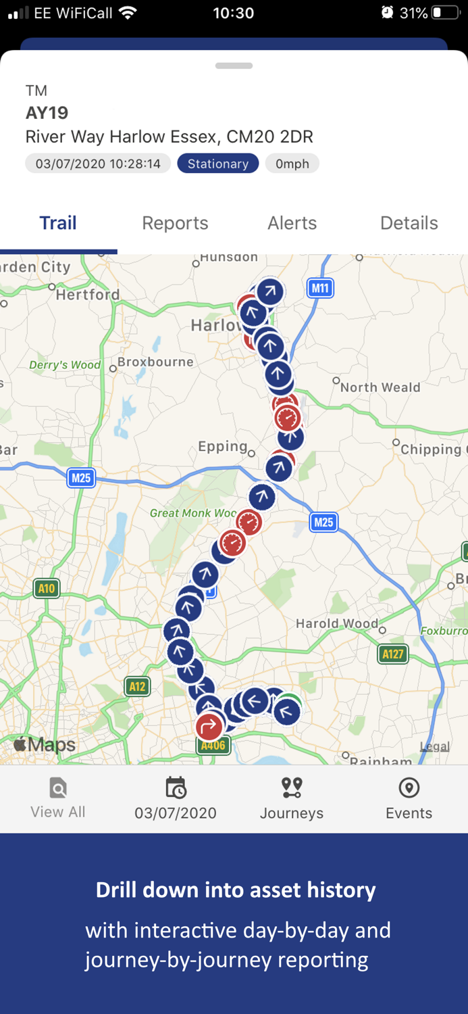The height and width of the screenshot is (1014, 468).
Task: Switch to the Alerts tab
Action: pyautogui.click(x=292, y=223)
